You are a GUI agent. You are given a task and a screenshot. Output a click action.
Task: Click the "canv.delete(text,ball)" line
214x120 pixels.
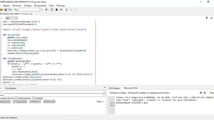click(x=25, y=72)
